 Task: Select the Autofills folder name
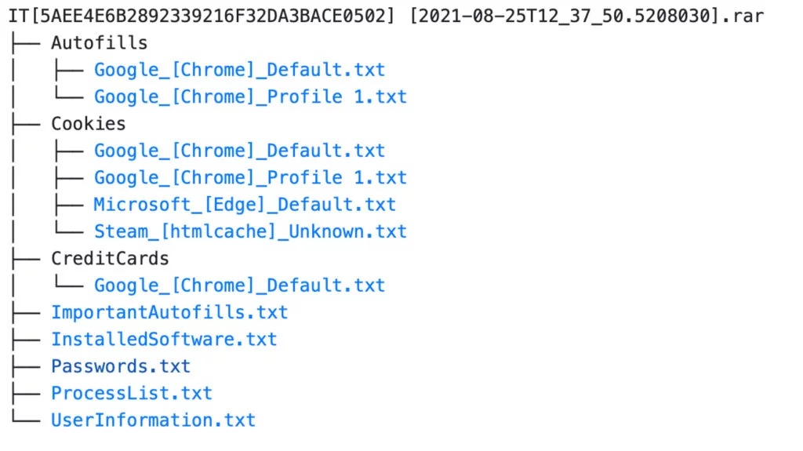click(99, 42)
